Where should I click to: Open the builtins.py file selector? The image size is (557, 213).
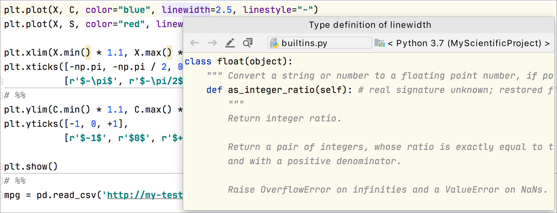point(320,43)
